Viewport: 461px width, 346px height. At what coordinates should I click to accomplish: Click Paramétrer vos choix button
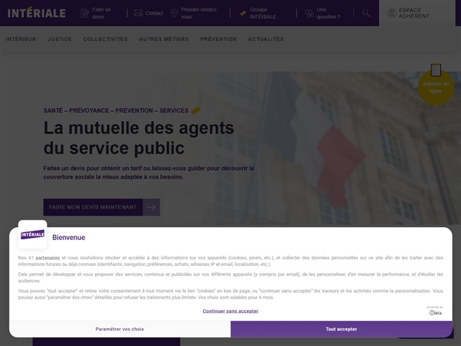[x=120, y=329]
